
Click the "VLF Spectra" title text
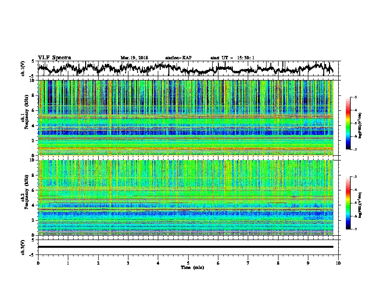click(x=54, y=57)
